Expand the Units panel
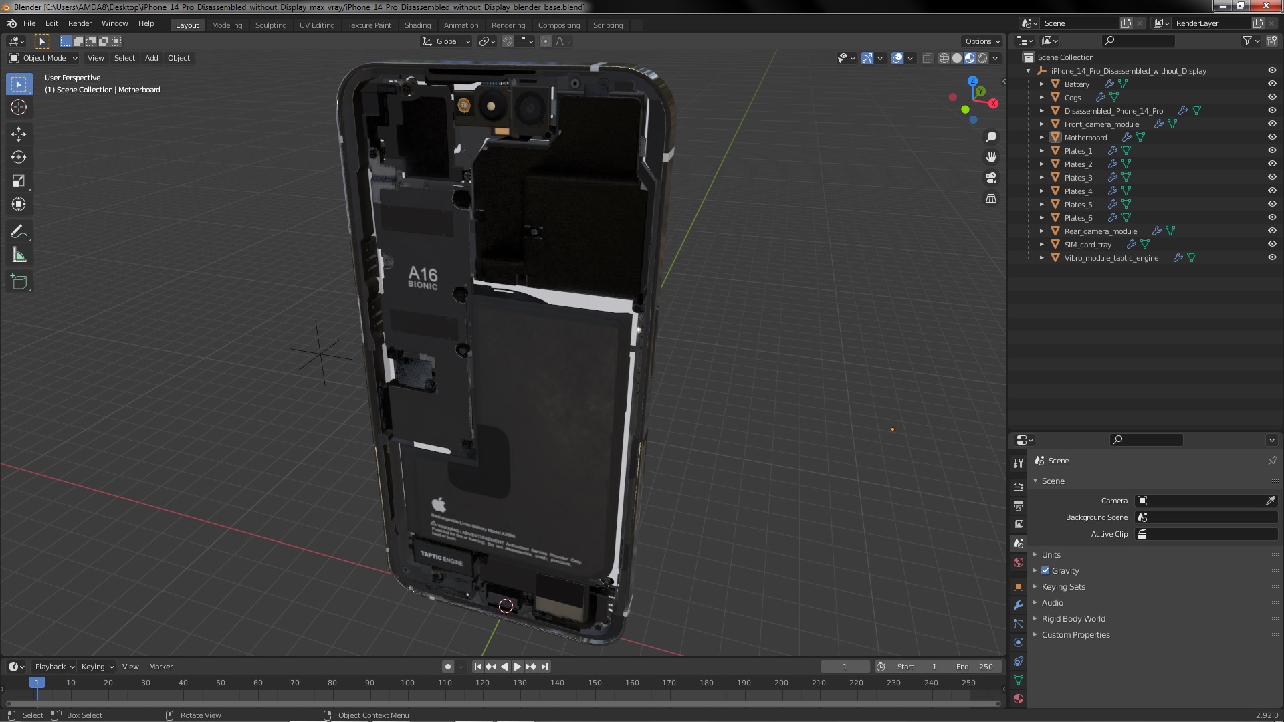 (1051, 555)
